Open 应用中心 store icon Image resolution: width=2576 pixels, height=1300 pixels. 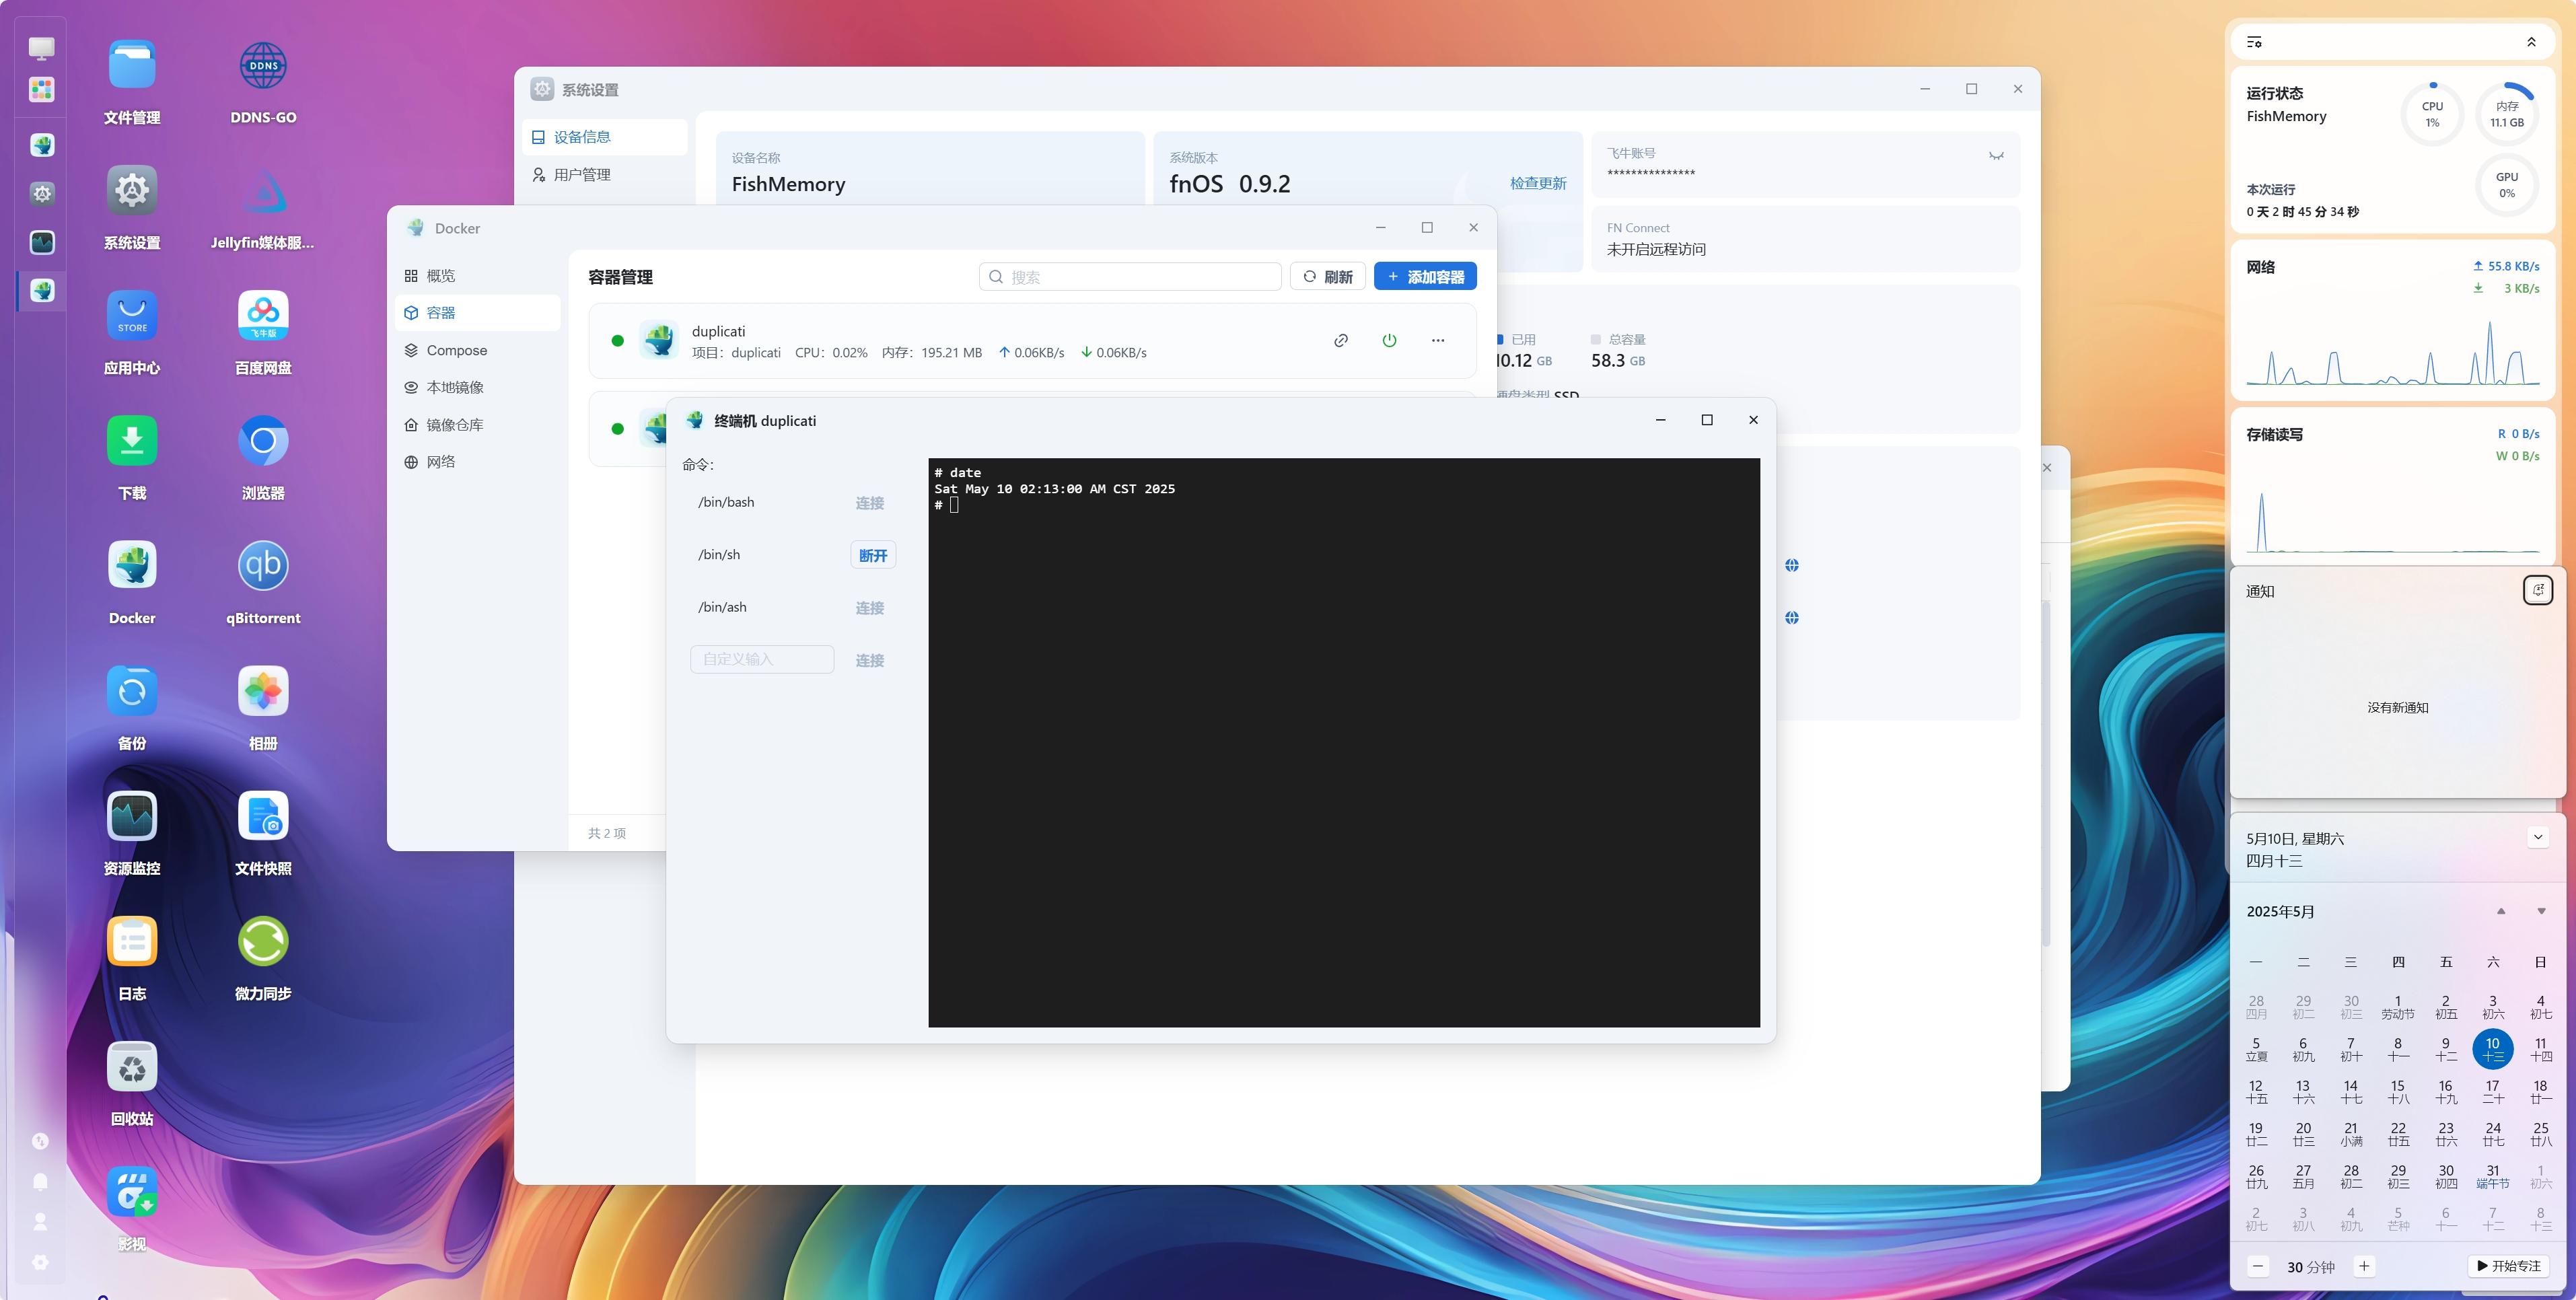[x=132, y=316]
